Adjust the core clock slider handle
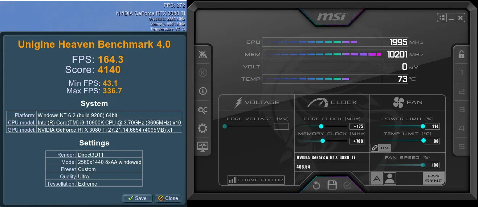Screen dimensions: 478x207 tap(321, 126)
